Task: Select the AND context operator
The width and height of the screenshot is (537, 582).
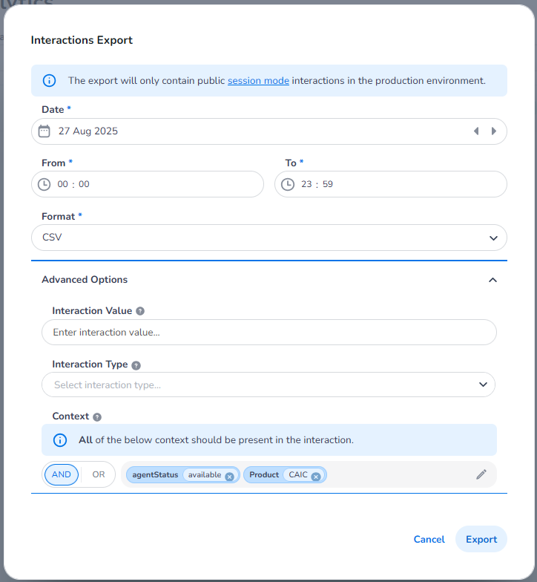Action: point(62,474)
